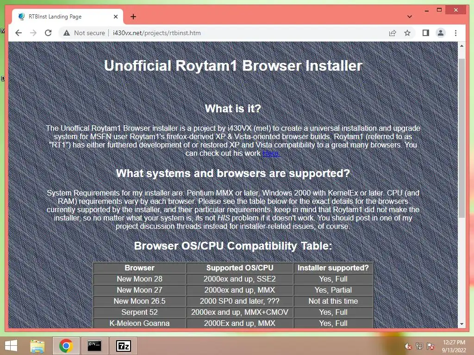Click the 'What is it?' heading
This screenshot has width=474, height=355.
pyautogui.click(x=233, y=109)
